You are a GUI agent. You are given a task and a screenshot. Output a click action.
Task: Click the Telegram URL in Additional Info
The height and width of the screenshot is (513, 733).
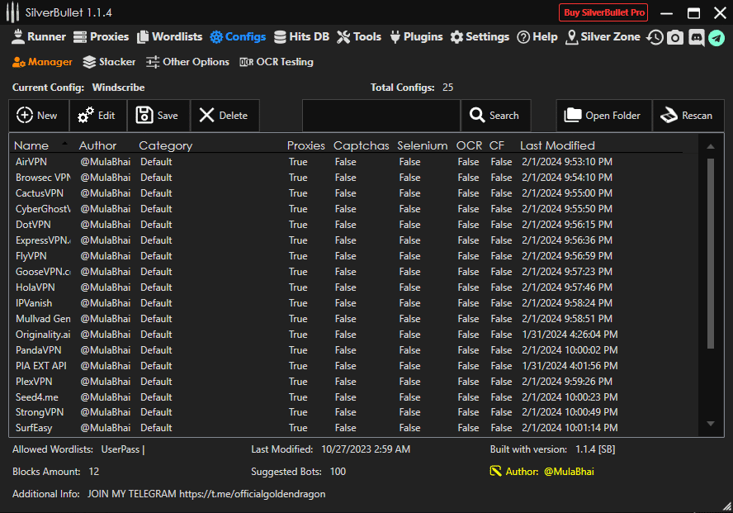pos(253,494)
